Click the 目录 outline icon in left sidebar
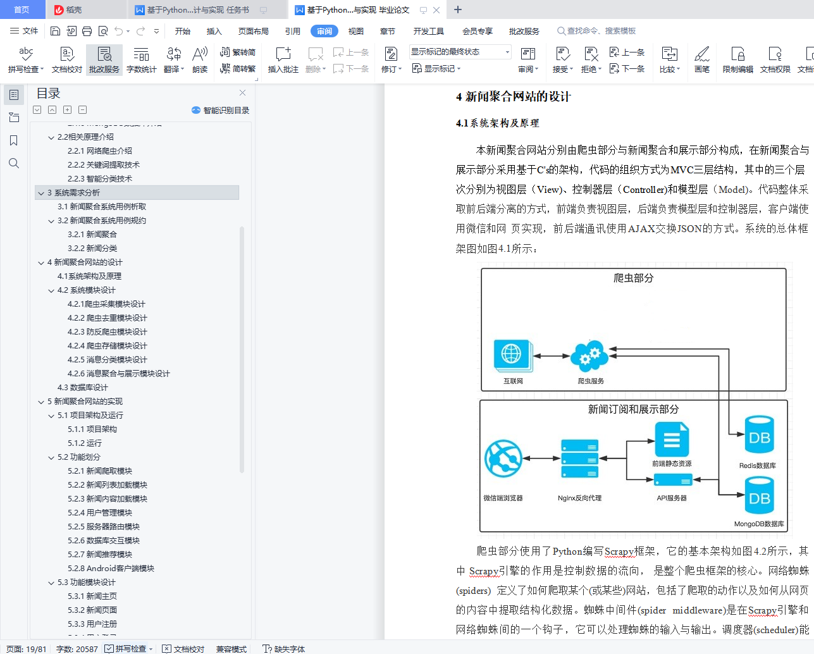Image resolution: width=814 pixels, height=654 pixels. point(14,95)
